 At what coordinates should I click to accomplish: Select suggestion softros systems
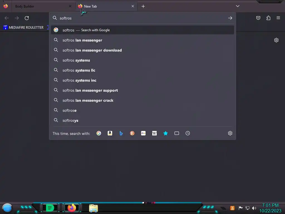(x=142, y=60)
